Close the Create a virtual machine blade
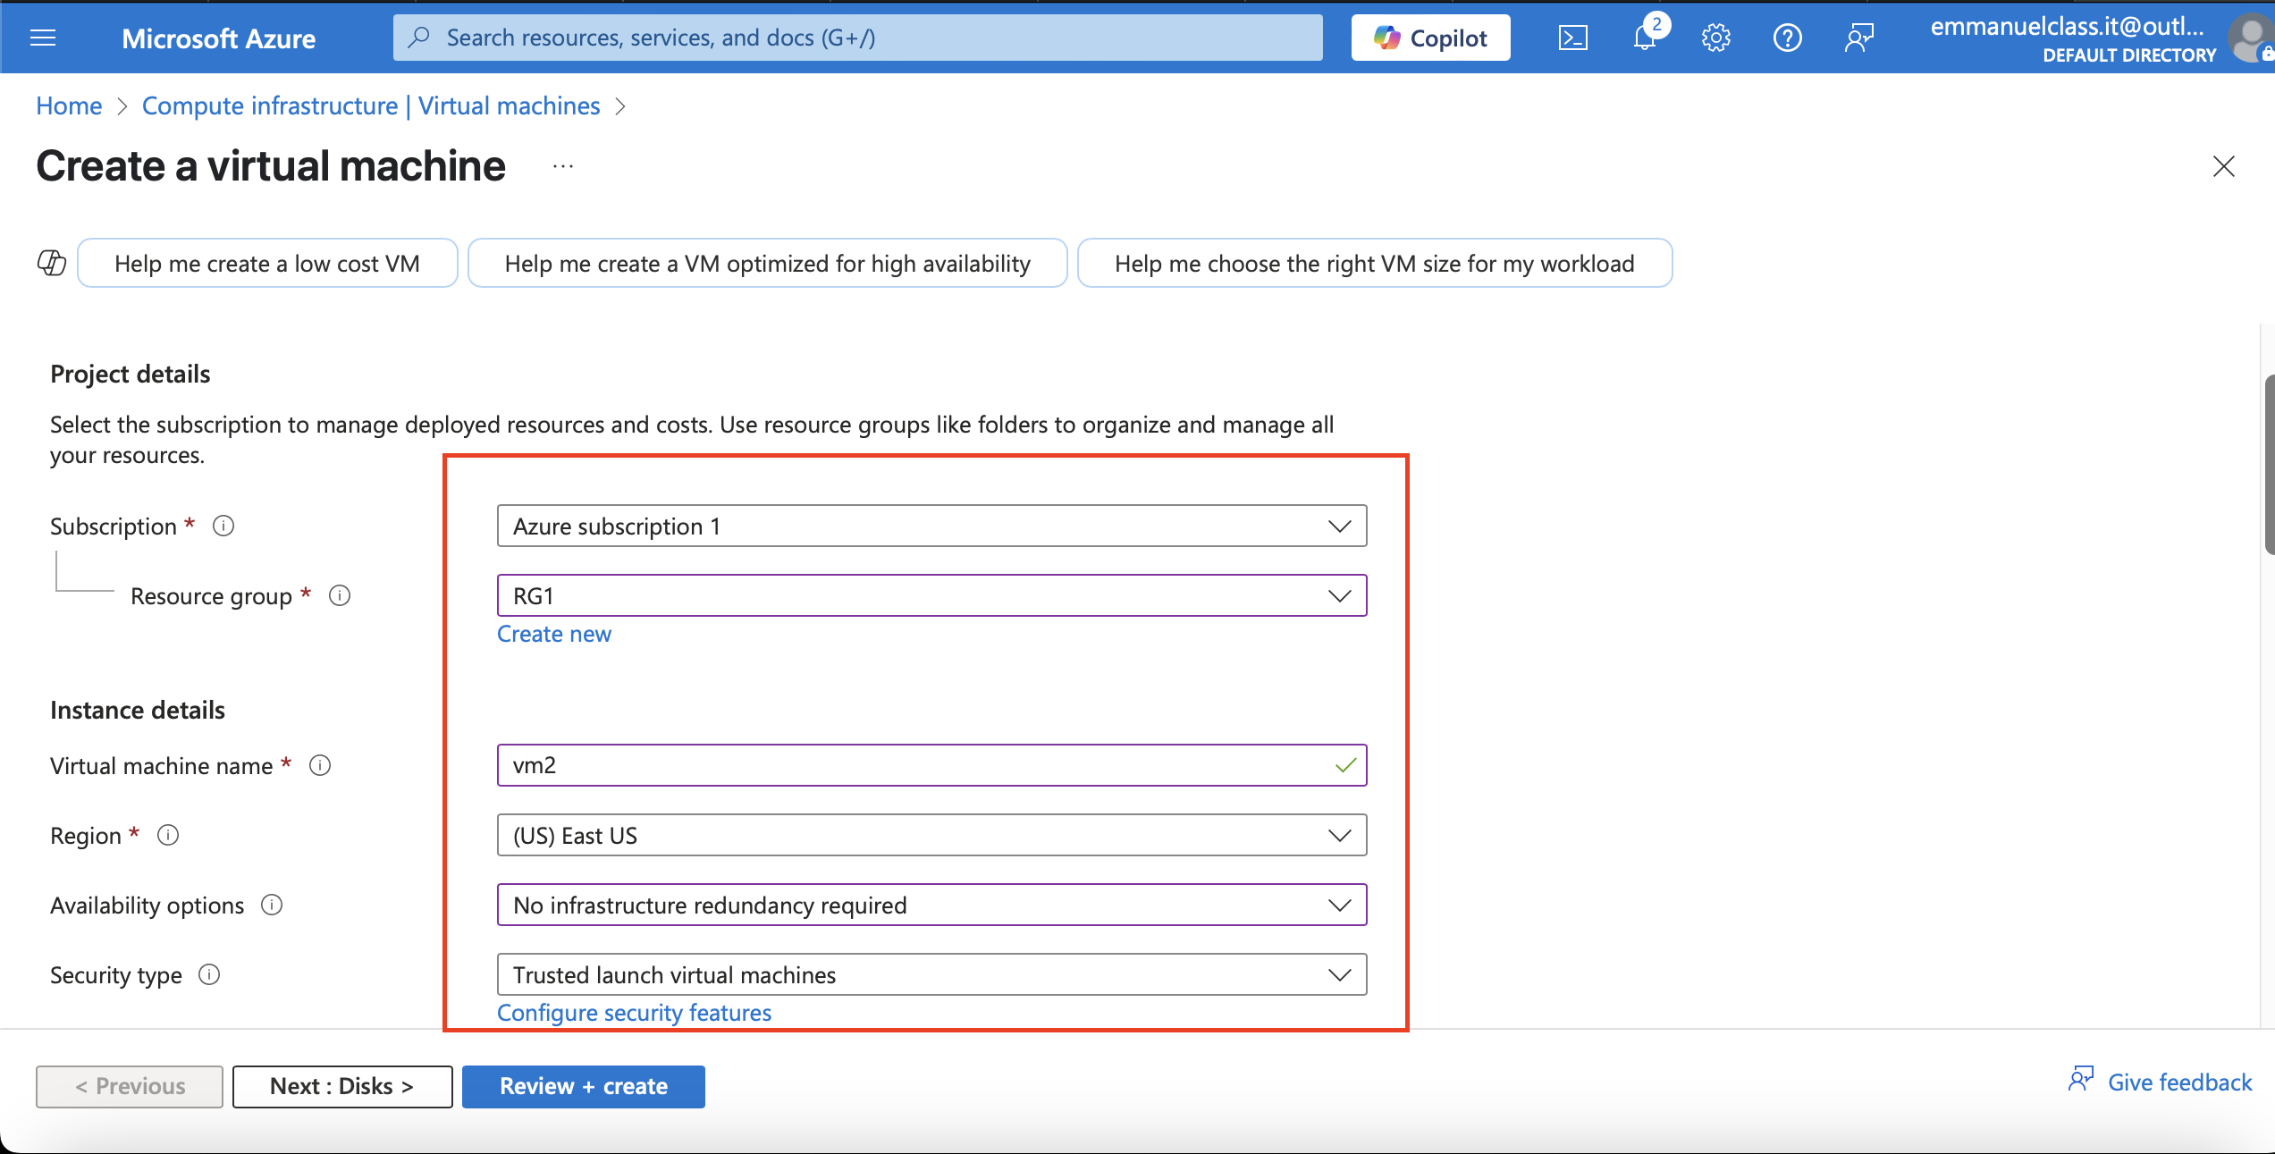Viewport: 2275px width, 1154px height. pyautogui.click(x=2224, y=166)
